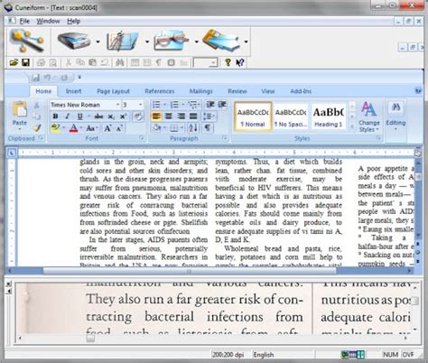428x363 pixels.
Task: Pick red font color button
Action: pyautogui.click(x=73, y=128)
